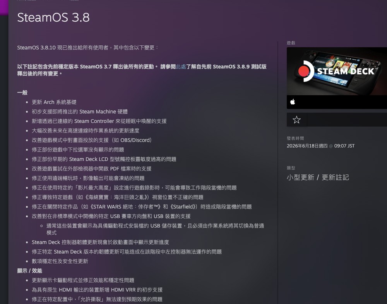Viewport: 387px width, 304px height.
Task: Click the line about Steam Machine 硬體
Action: pyautogui.click(x=80, y=112)
